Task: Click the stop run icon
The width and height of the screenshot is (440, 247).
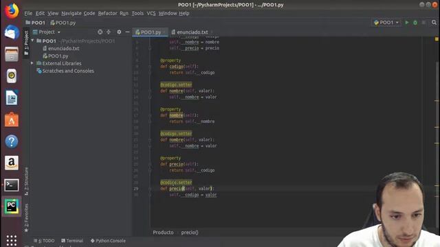Action: 423,23
